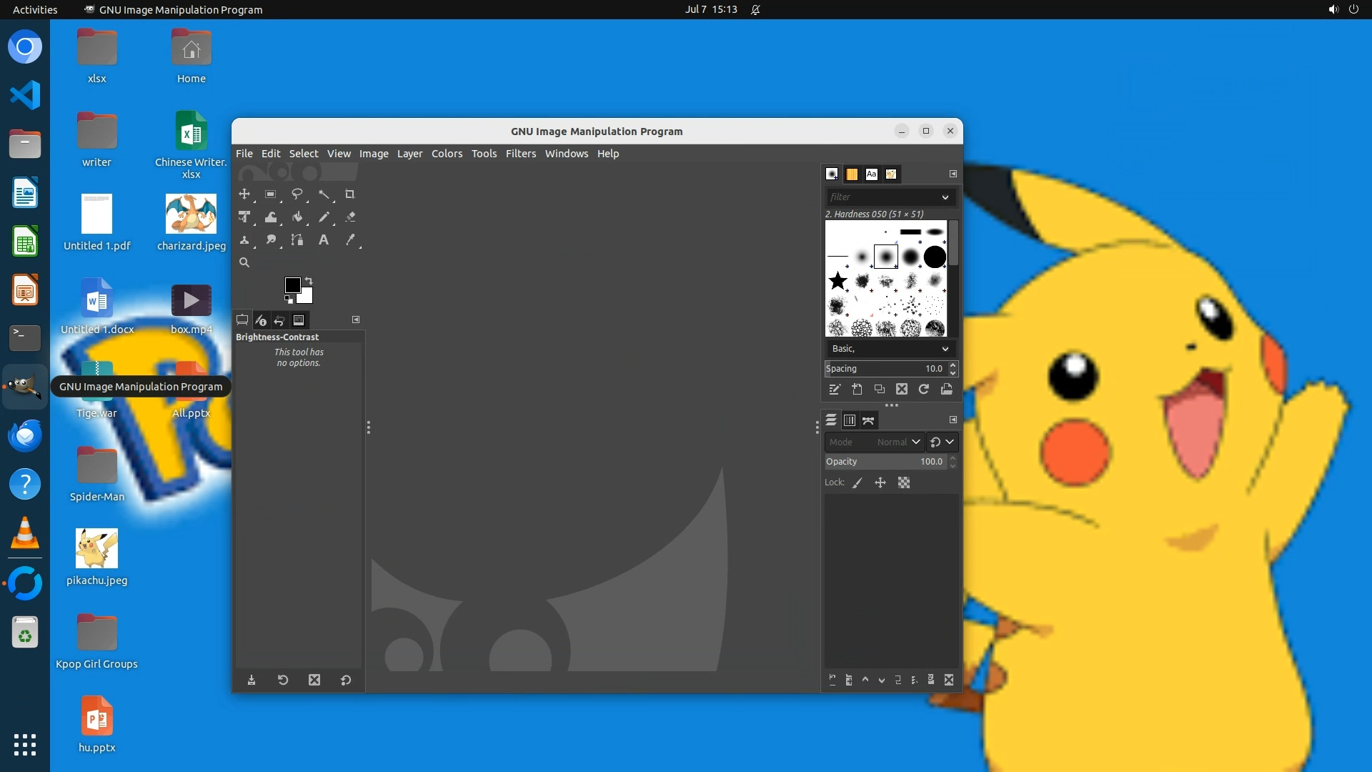Toggle lock position and size
Viewport: 1372px width, 772px height.
[x=880, y=483]
